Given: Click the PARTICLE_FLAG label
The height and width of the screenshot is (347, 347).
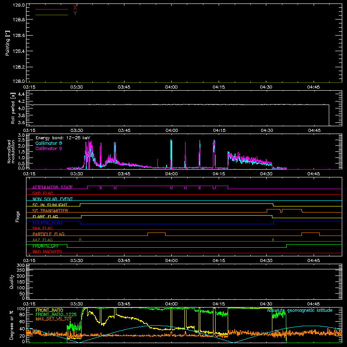Looking at the screenshot, I should pyautogui.click(x=49, y=234).
